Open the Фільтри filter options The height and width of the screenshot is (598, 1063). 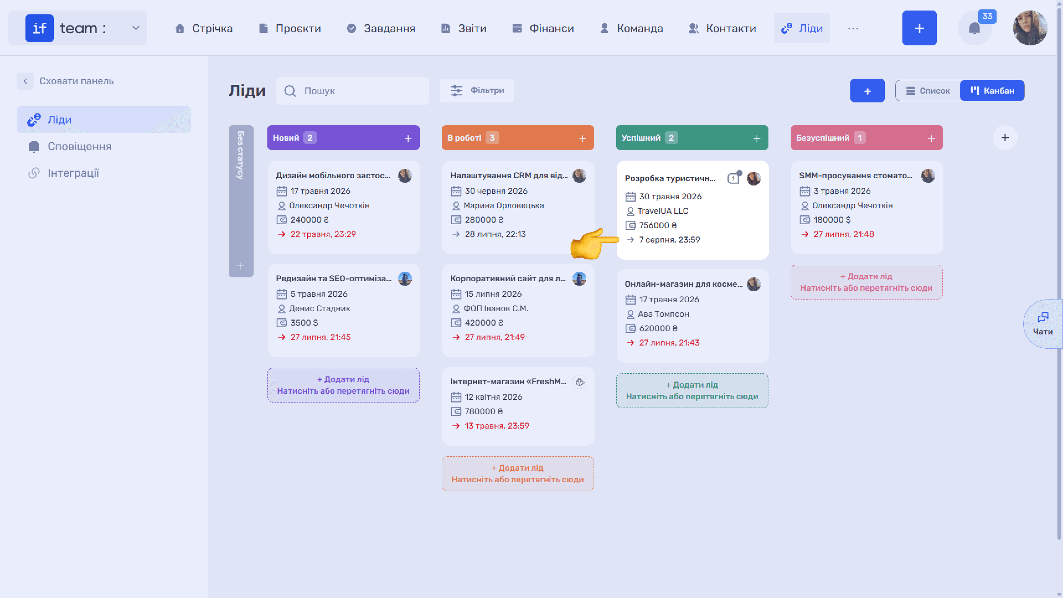pos(477,90)
